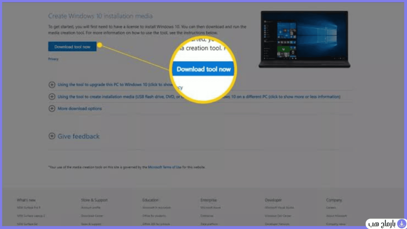Open the Microsoft Visual Studio footer link
This screenshot has width=407, height=229.
pyautogui.click(x=279, y=208)
